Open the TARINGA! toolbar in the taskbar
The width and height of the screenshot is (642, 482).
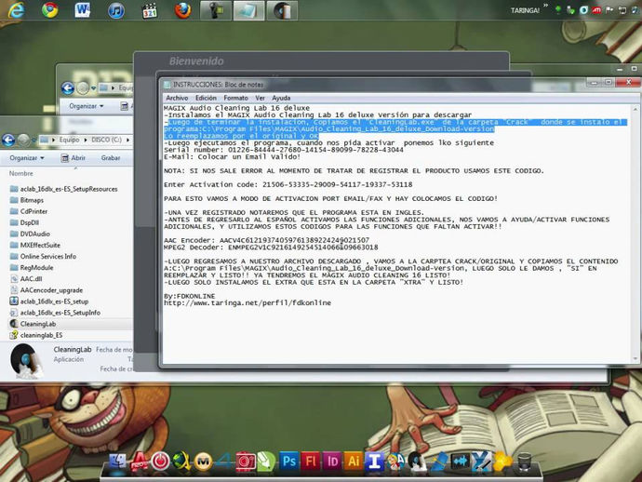click(525, 10)
